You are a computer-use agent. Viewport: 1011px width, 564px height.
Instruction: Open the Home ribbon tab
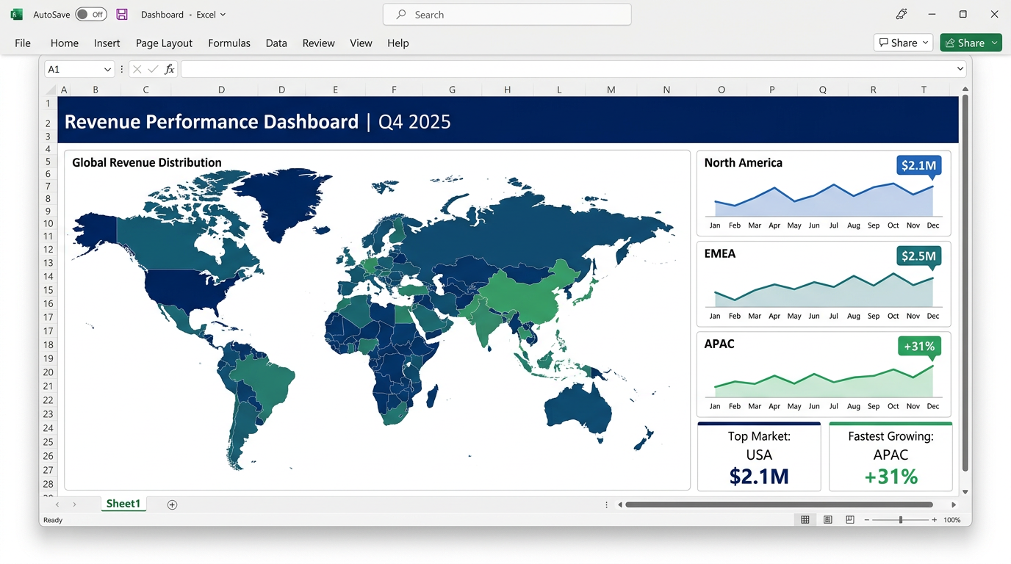pos(65,43)
